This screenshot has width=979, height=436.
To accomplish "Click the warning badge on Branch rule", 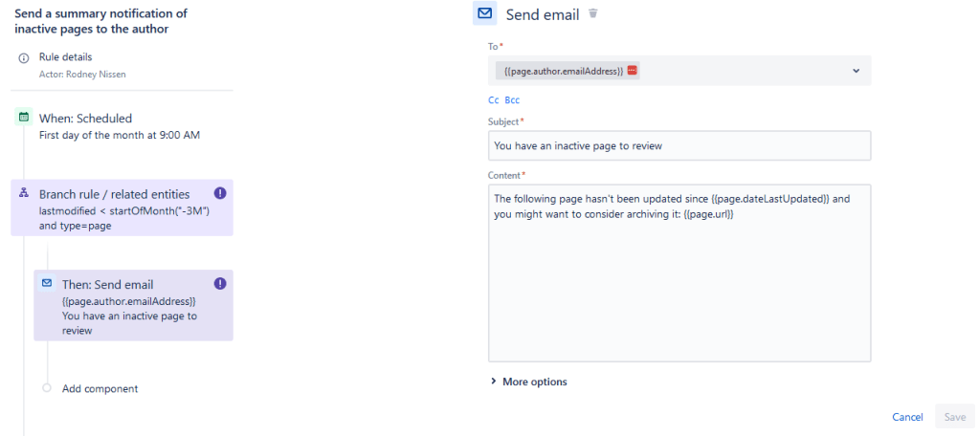I will 220,193.
